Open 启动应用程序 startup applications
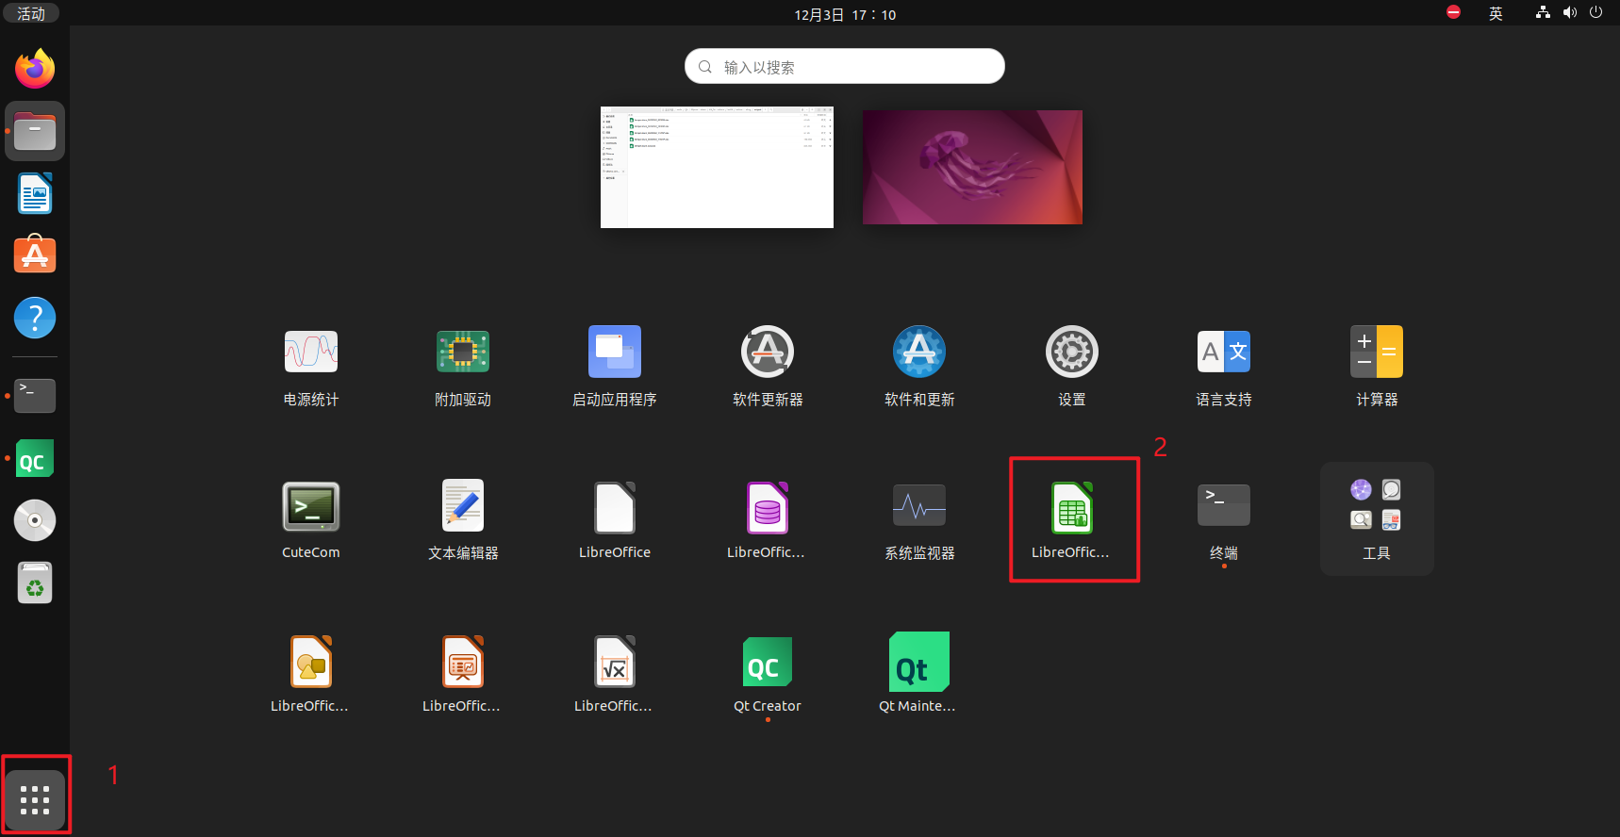This screenshot has width=1620, height=837. pos(615,367)
